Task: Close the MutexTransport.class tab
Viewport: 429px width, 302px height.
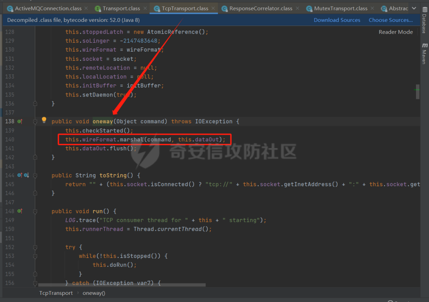Action: [x=372, y=8]
